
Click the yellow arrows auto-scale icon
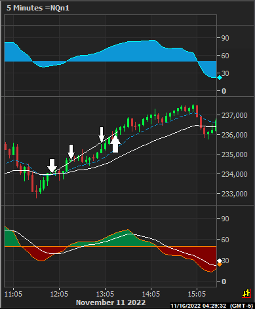pos(246,293)
